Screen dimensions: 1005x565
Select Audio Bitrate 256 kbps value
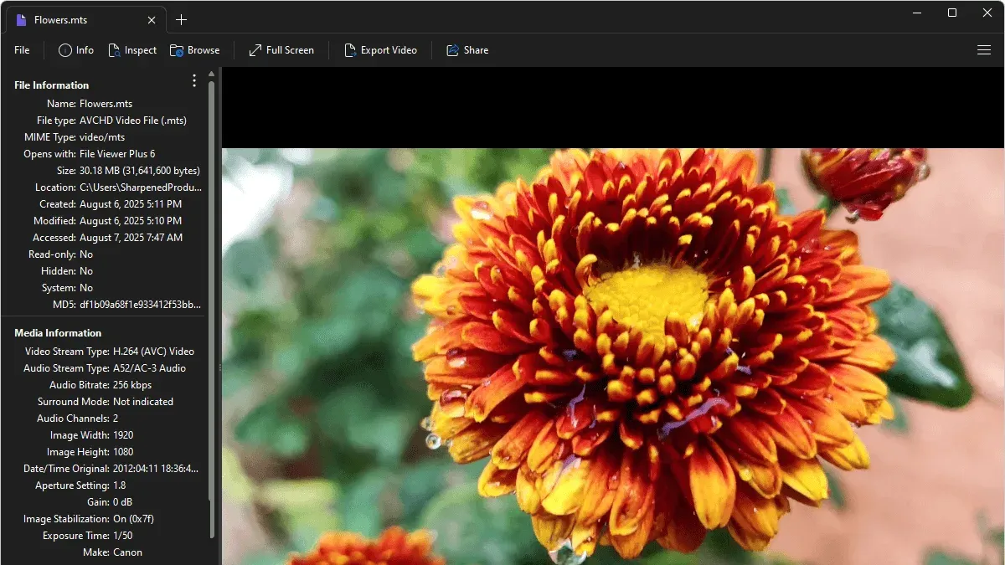point(134,385)
